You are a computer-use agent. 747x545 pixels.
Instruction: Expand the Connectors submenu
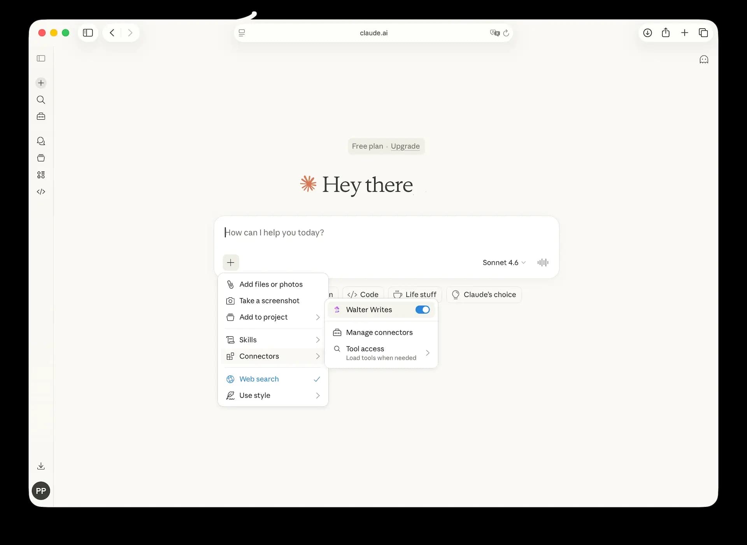point(273,356)
